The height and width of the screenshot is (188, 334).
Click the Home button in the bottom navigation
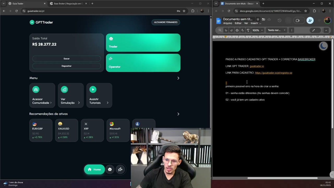point(94,169)
